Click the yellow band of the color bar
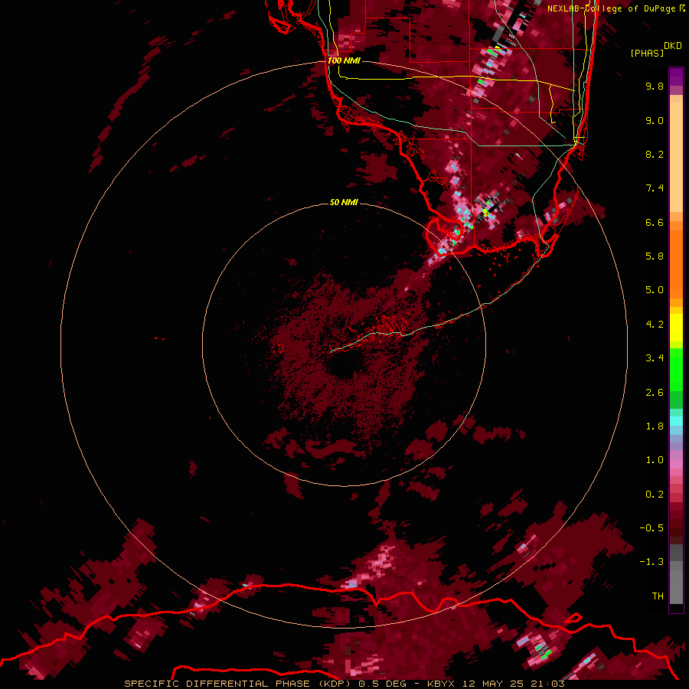 click(676, 328)
